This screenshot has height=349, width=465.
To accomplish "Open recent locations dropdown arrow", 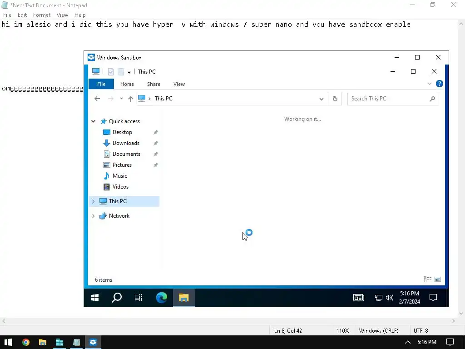I will coord(121,99).
